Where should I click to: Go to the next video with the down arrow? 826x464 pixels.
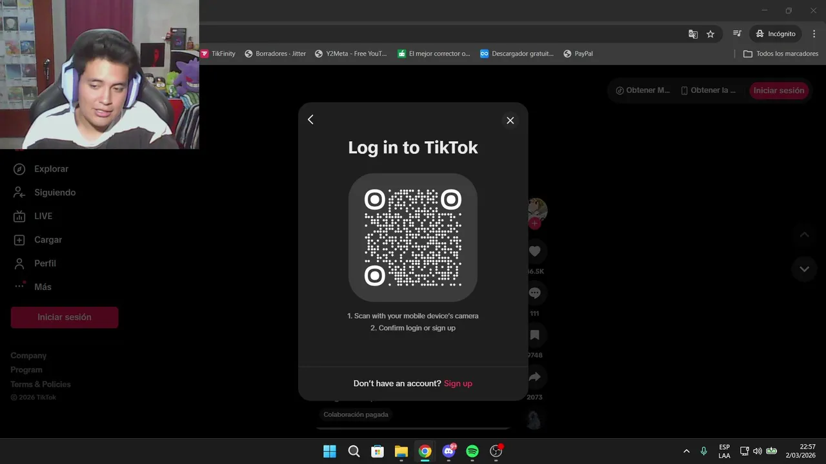[804, 269]
